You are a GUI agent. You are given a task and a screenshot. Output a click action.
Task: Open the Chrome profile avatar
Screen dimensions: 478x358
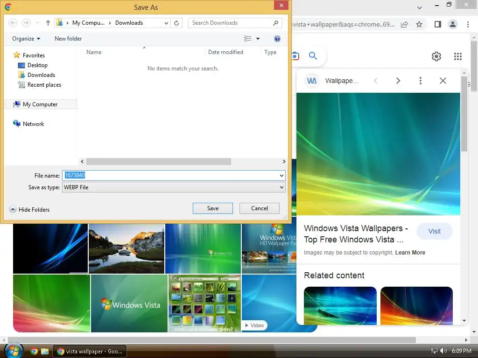(453, 24)
